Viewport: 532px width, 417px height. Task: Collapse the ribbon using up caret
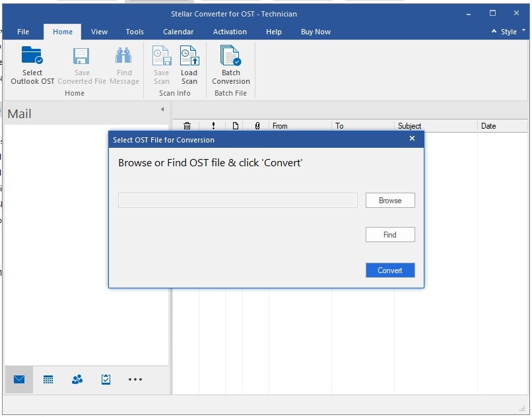click(x=494, y=31)
